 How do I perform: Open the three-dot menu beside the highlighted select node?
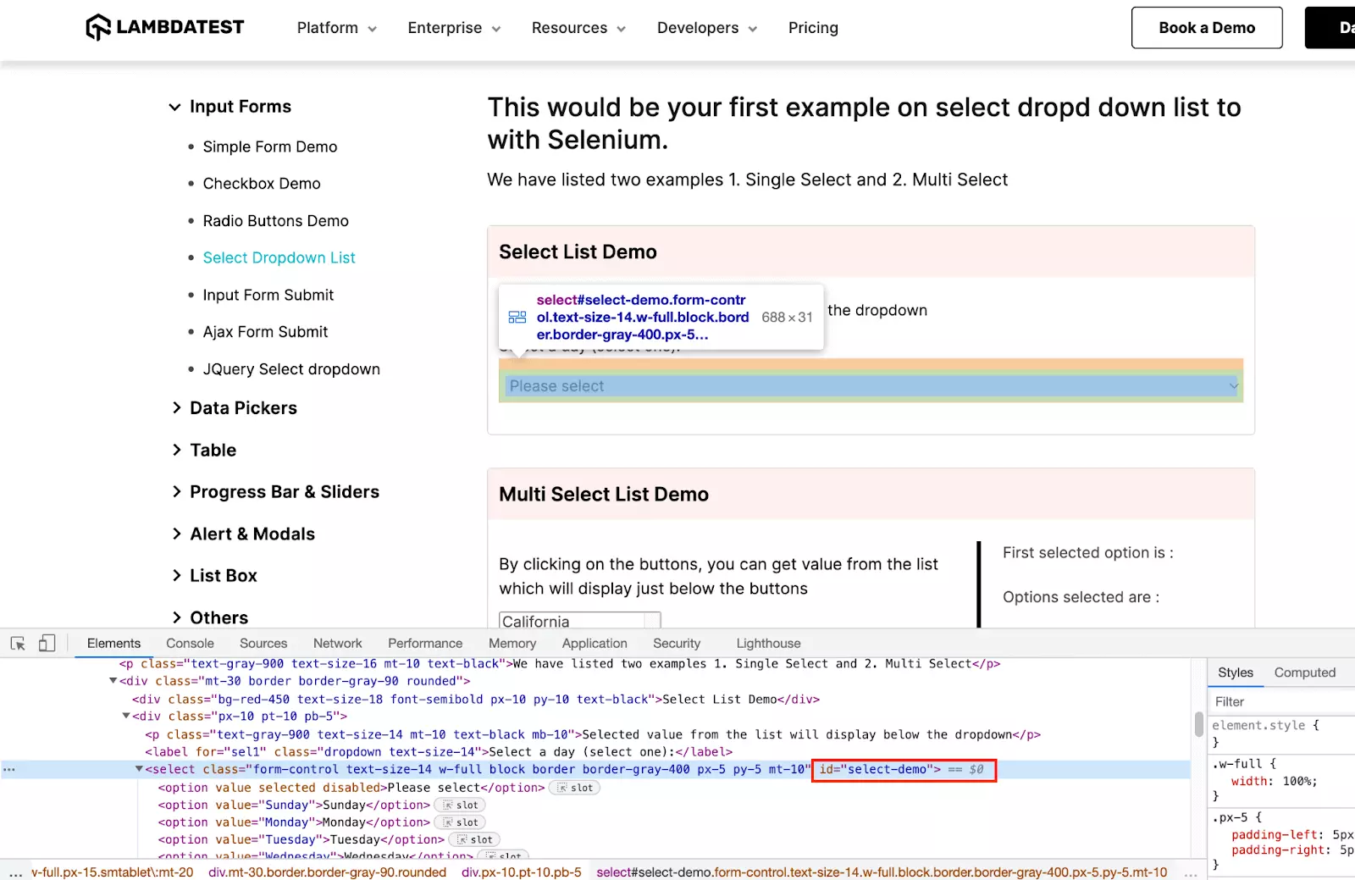[x=9, y=770]
